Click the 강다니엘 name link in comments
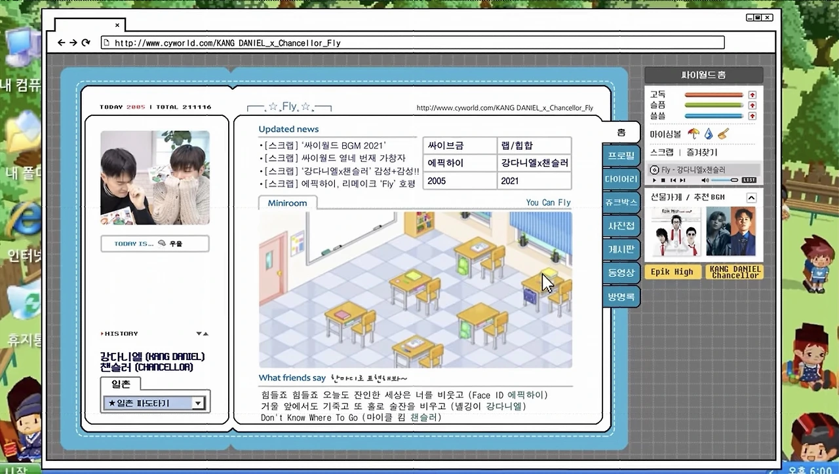 [504, 407]
